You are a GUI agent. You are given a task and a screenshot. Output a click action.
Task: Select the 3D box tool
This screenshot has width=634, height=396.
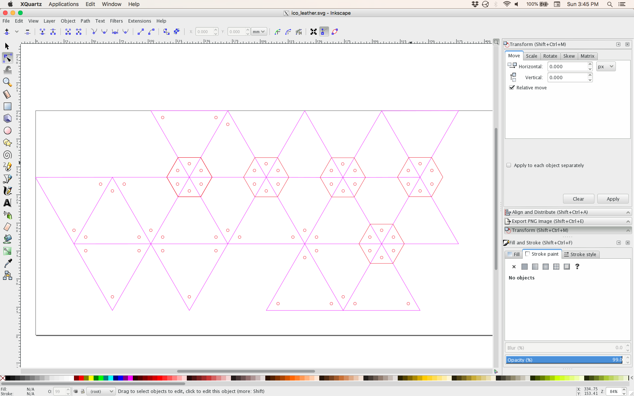pos(7,118)
